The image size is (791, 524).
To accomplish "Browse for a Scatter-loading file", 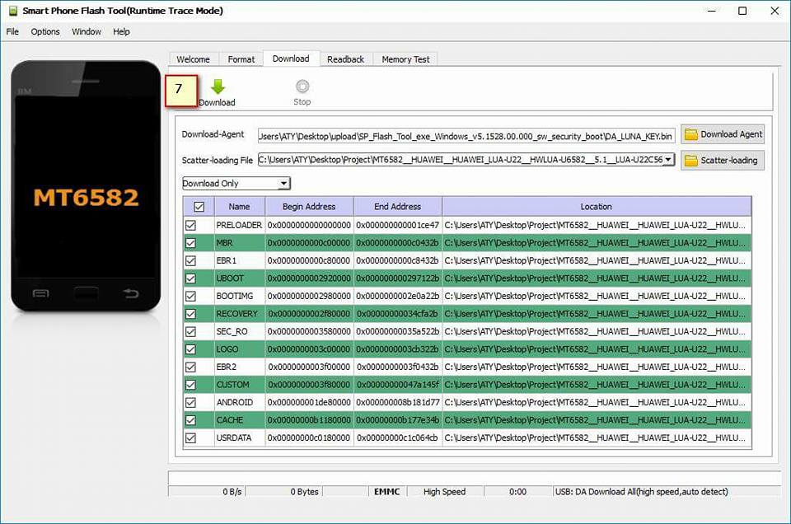I will [x=723, y=161].
